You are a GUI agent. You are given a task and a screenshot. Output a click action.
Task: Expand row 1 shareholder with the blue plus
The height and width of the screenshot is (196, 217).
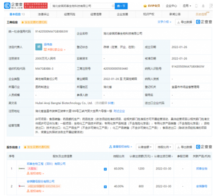point(105,169)
